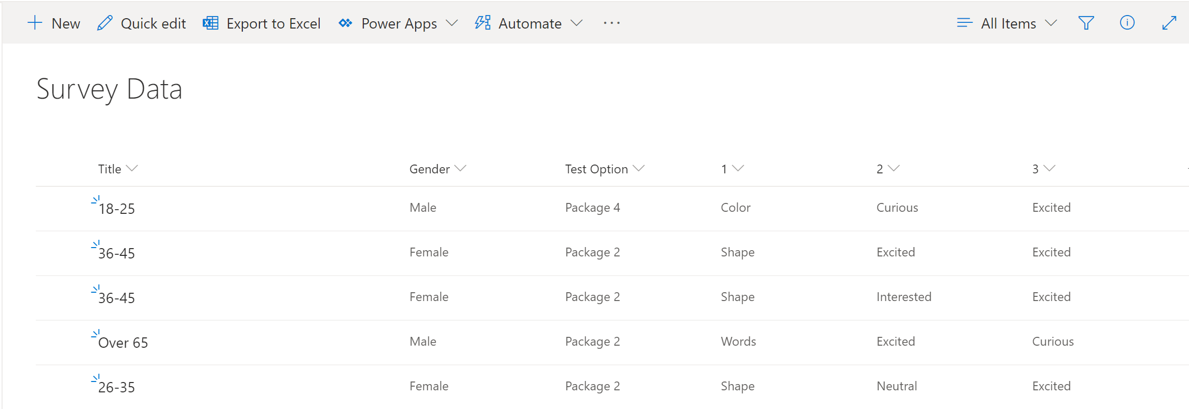Click the Power Apps icon
Screen dimensions: 1189x409
[x=345, y=23]
